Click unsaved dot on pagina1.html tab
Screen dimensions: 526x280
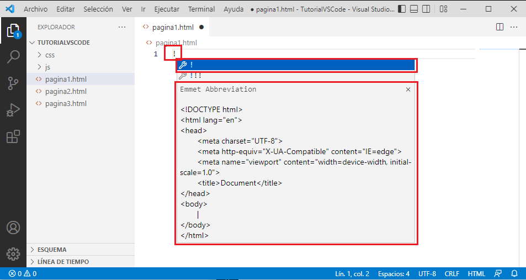click(201, 27)
